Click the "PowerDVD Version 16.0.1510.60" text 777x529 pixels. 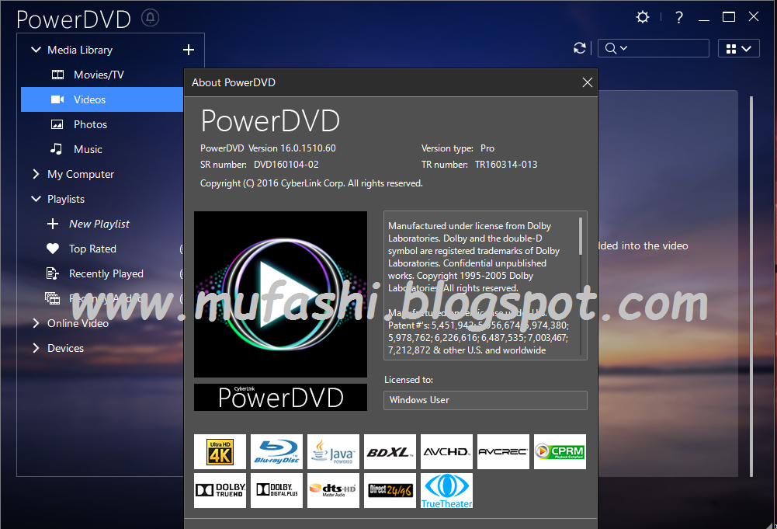268,148
